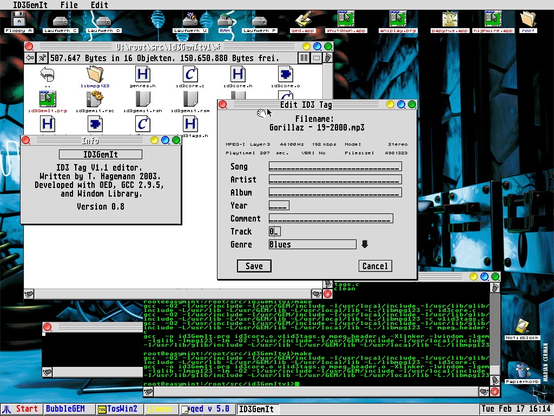The width and height of the screenshot is (554, 416).
Task: Select the id3gemit.rsc resource file icon
Action: pos(95,102)
